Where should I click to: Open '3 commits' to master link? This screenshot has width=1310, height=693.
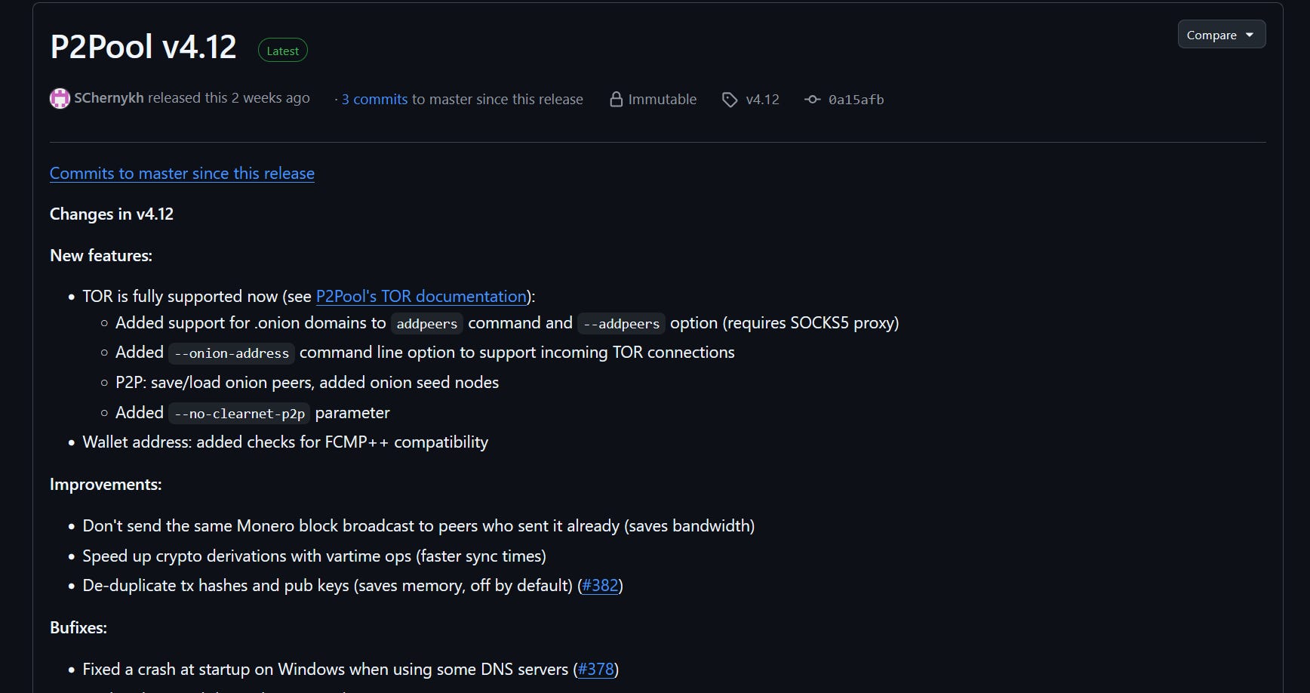pyautogui.click(x=374, y=99)
